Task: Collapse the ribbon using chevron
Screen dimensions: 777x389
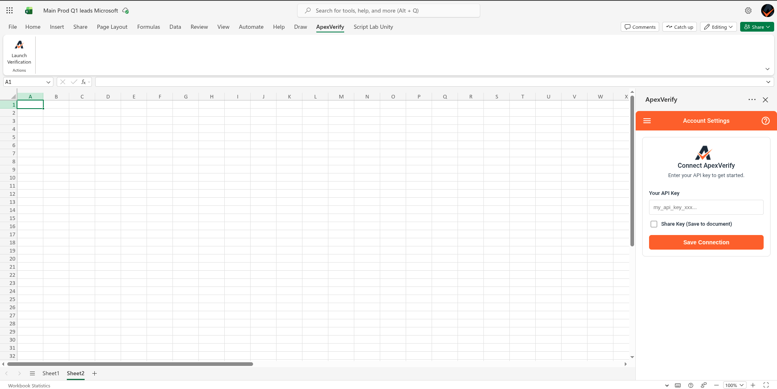Action: [x=767, y=69]
